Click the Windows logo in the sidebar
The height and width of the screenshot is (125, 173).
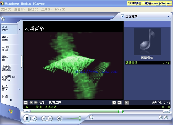[10, 111]
